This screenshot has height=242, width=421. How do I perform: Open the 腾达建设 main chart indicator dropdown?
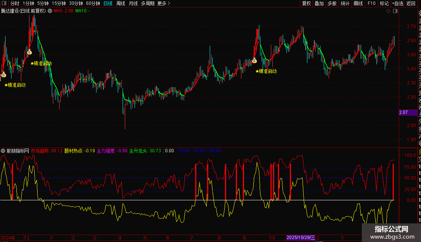50,11
